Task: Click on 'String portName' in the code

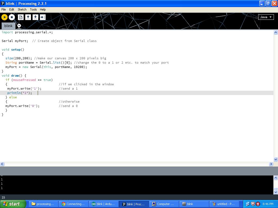Action: tap(20, 63)
